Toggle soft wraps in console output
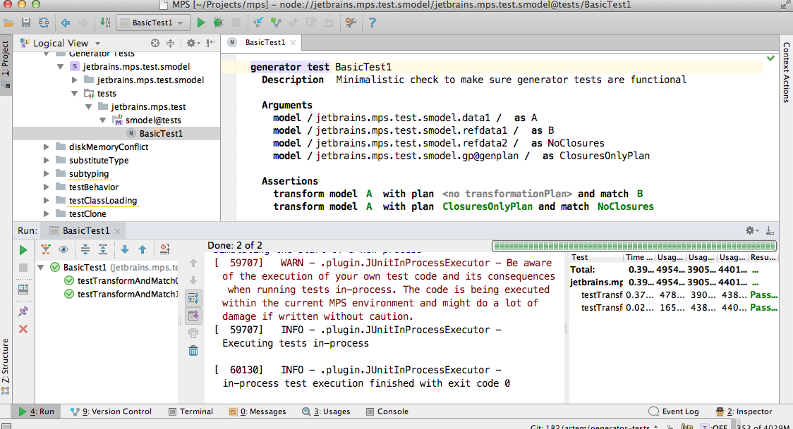This screenshot has width=793, height=429. (193, 298)
